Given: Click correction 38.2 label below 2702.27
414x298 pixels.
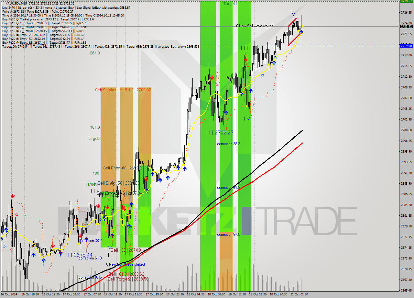Looking at the screenshot, I should coord(228,144).
